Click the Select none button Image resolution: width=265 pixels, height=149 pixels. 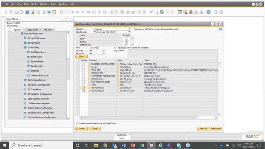click(x=216, y=129)
